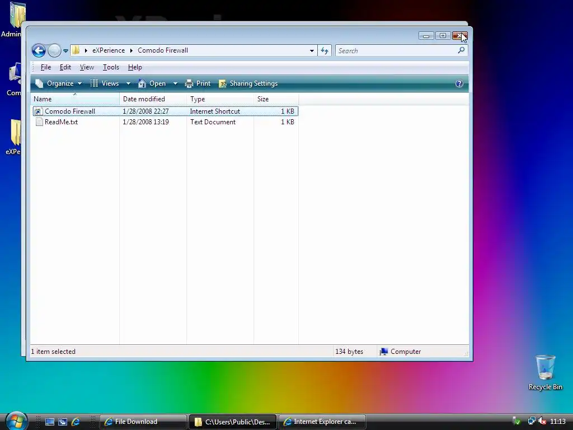Sort by Date modified column
The height and width of the screenshot is (430, 573).
pos(153,99)
